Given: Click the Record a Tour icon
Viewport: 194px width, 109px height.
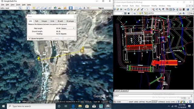Looking at the screenshot, I should point(50,8).
